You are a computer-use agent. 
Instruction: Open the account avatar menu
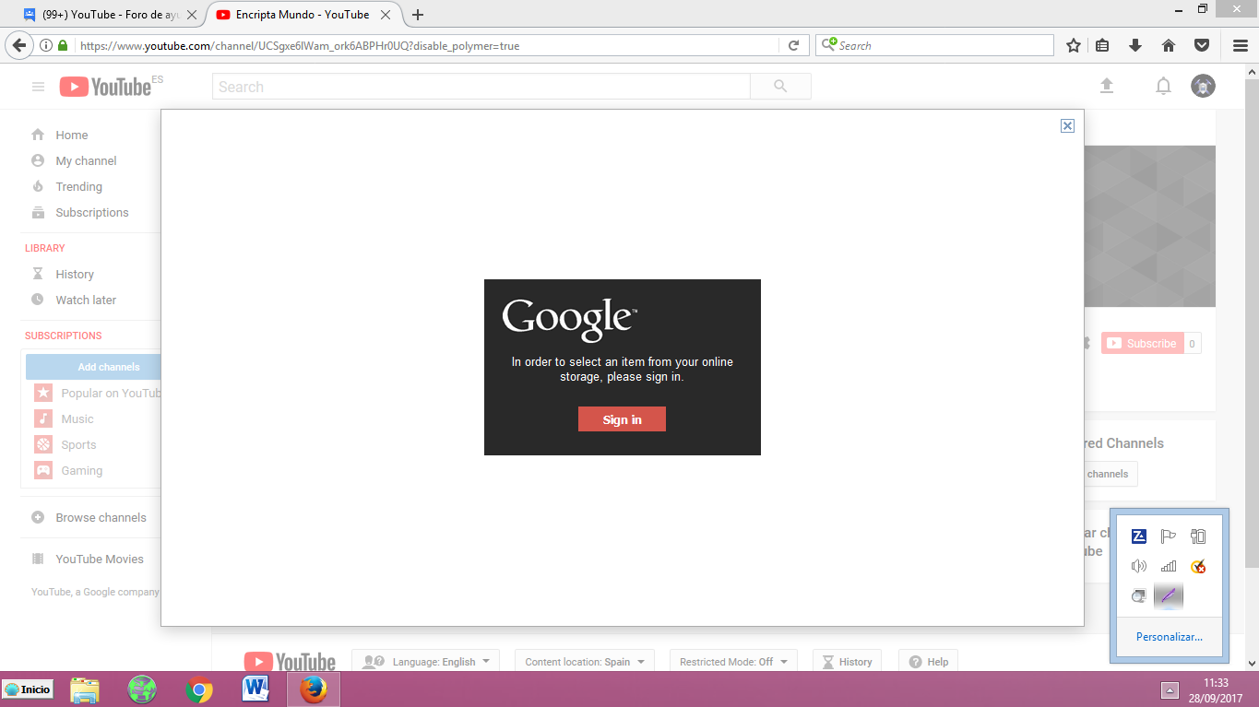pos(1203,86)
